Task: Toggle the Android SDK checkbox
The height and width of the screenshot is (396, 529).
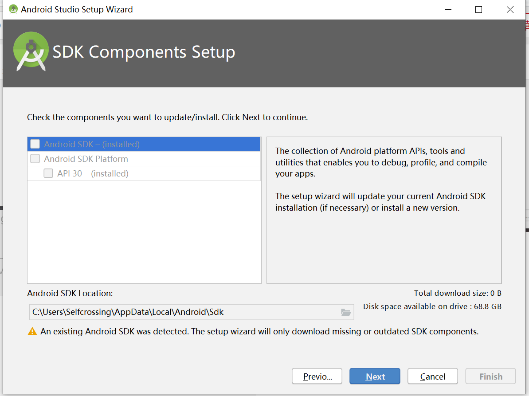Action: click(x=35, y=144)
